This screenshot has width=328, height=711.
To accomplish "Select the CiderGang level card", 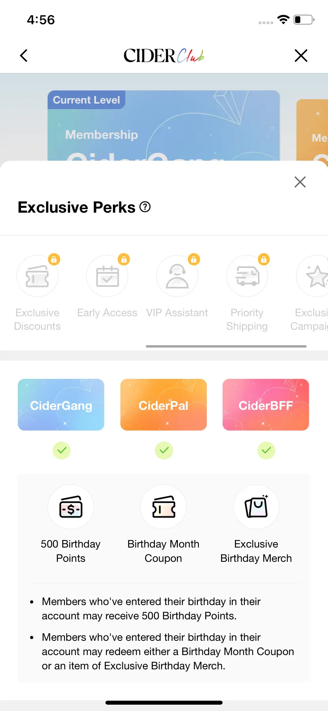I will (x=61, y=405).
